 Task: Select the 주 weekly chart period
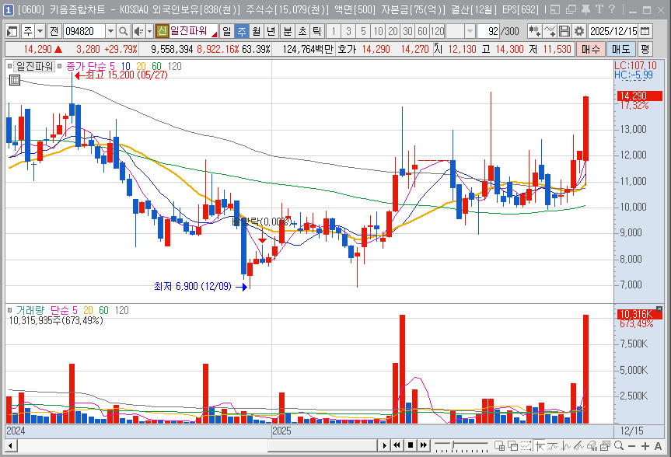[x=241, y=31]
